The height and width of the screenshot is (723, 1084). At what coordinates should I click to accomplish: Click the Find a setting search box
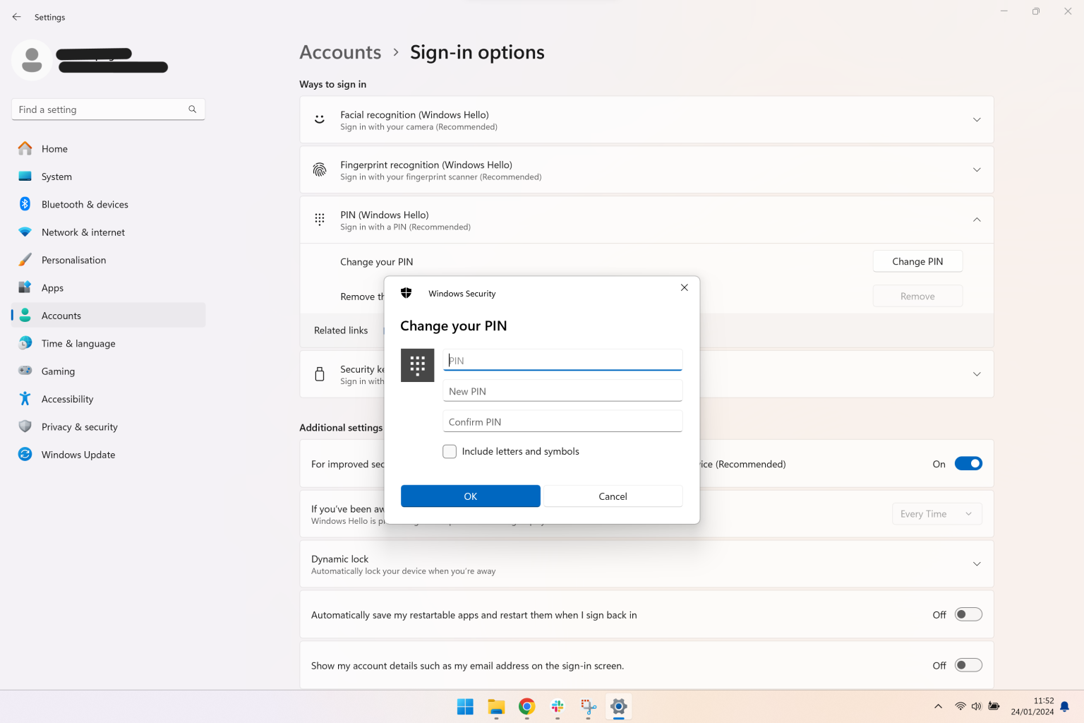tap(108, 109)
